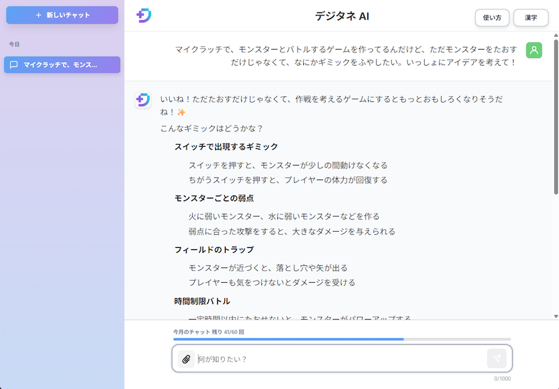Click the デジタネ AI title text
The height and width of the screenshot is (389, 559).
pos(342,16)
